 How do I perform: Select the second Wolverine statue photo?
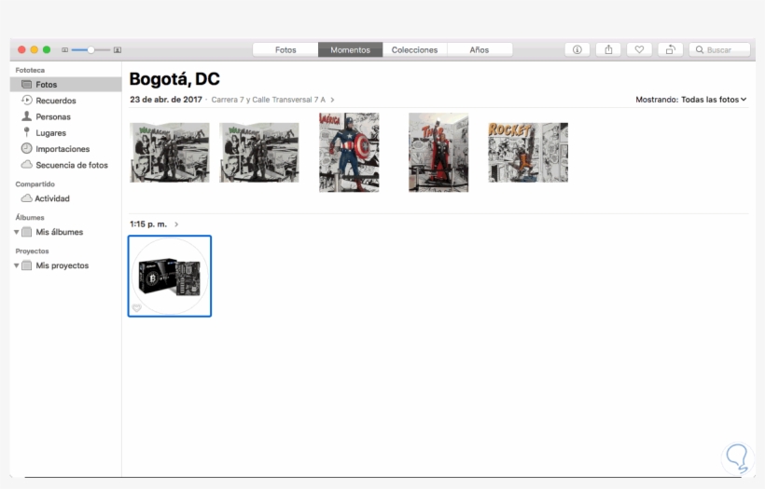tap(259, 153)
